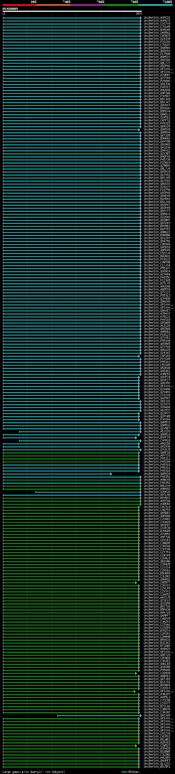Select label UniRef100_A7QPB7
The width and height of the screenshot is (175, 774).
157,75
